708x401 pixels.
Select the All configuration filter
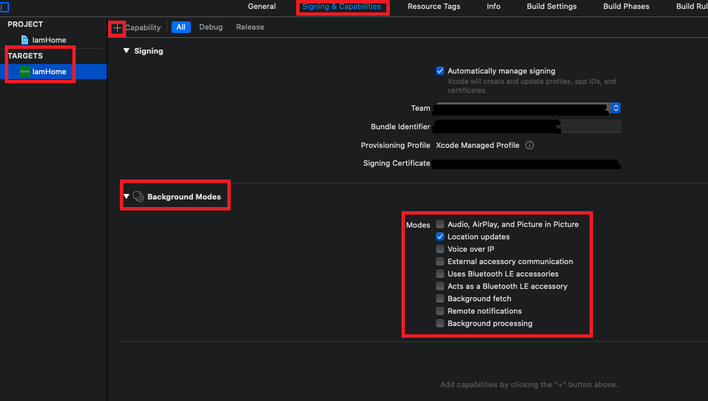181,27
